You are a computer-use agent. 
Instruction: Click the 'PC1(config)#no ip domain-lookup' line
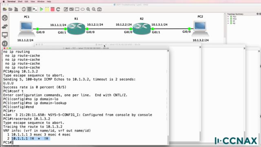point(35,103)
